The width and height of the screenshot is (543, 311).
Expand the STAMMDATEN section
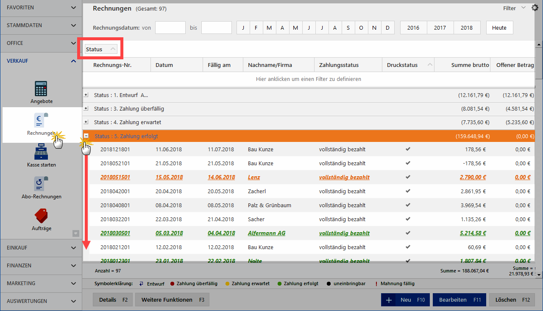41,25
